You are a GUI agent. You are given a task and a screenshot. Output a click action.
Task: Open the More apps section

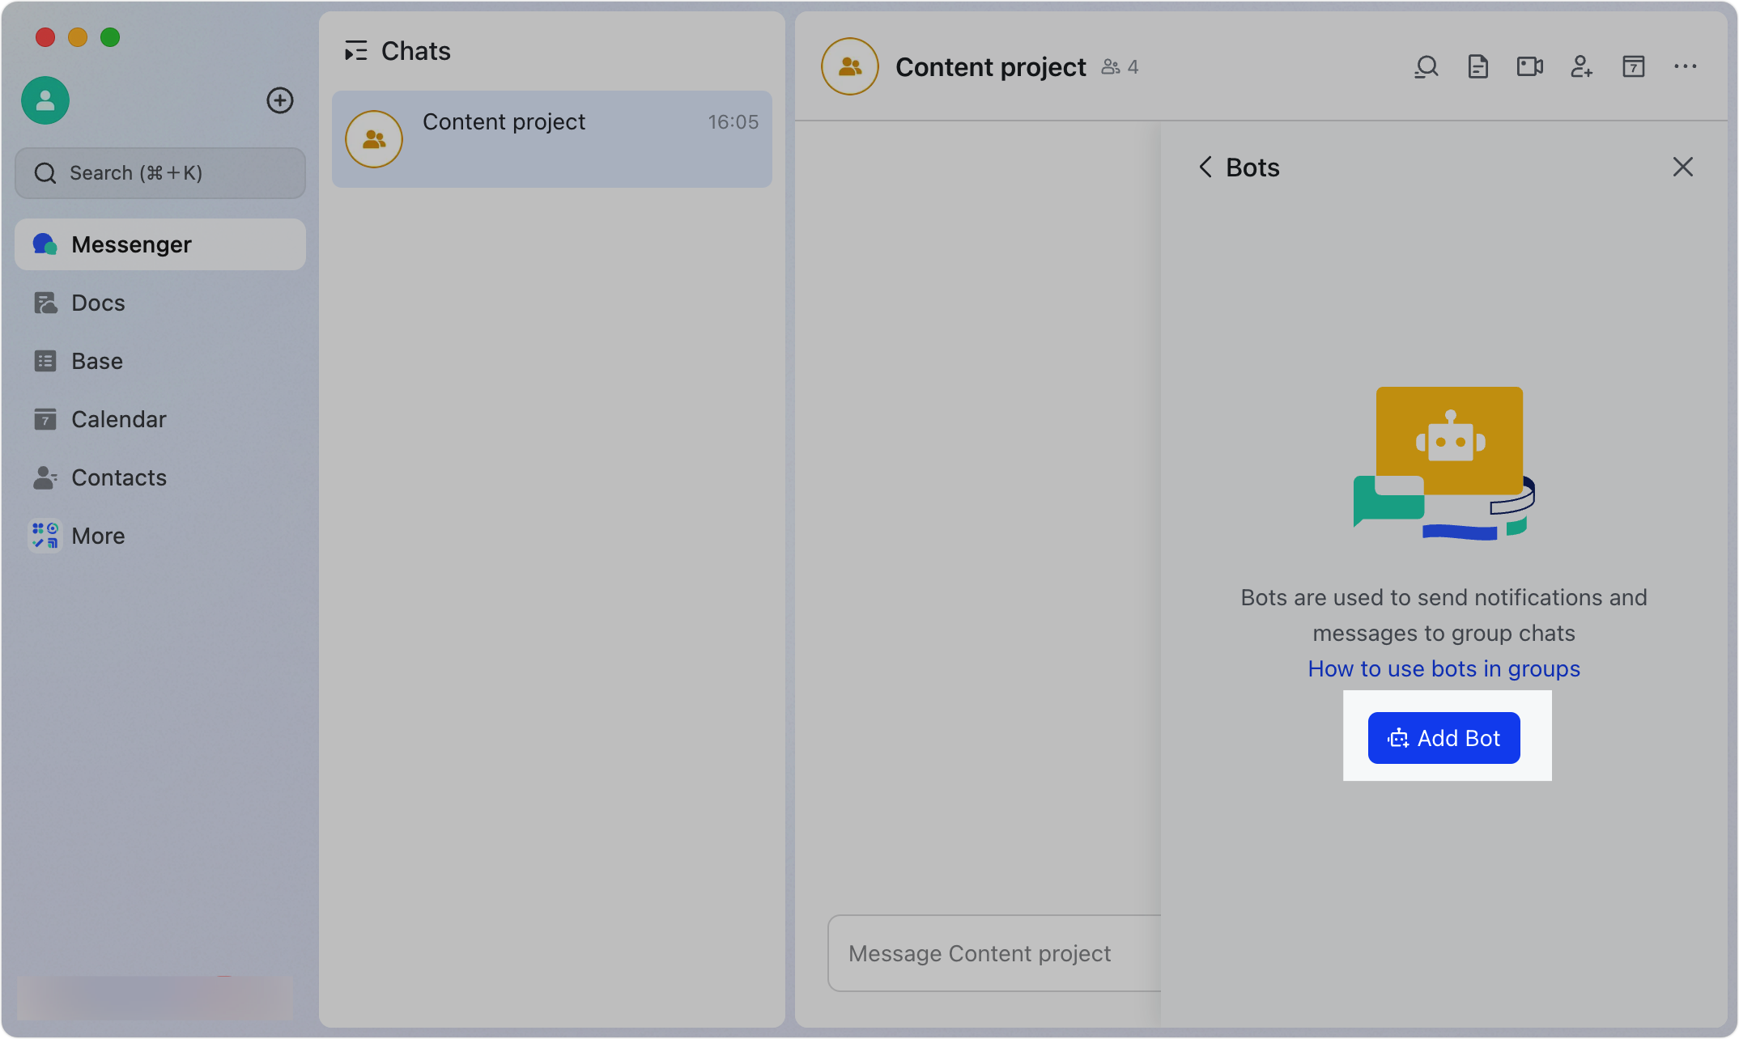tap(98, 535)
